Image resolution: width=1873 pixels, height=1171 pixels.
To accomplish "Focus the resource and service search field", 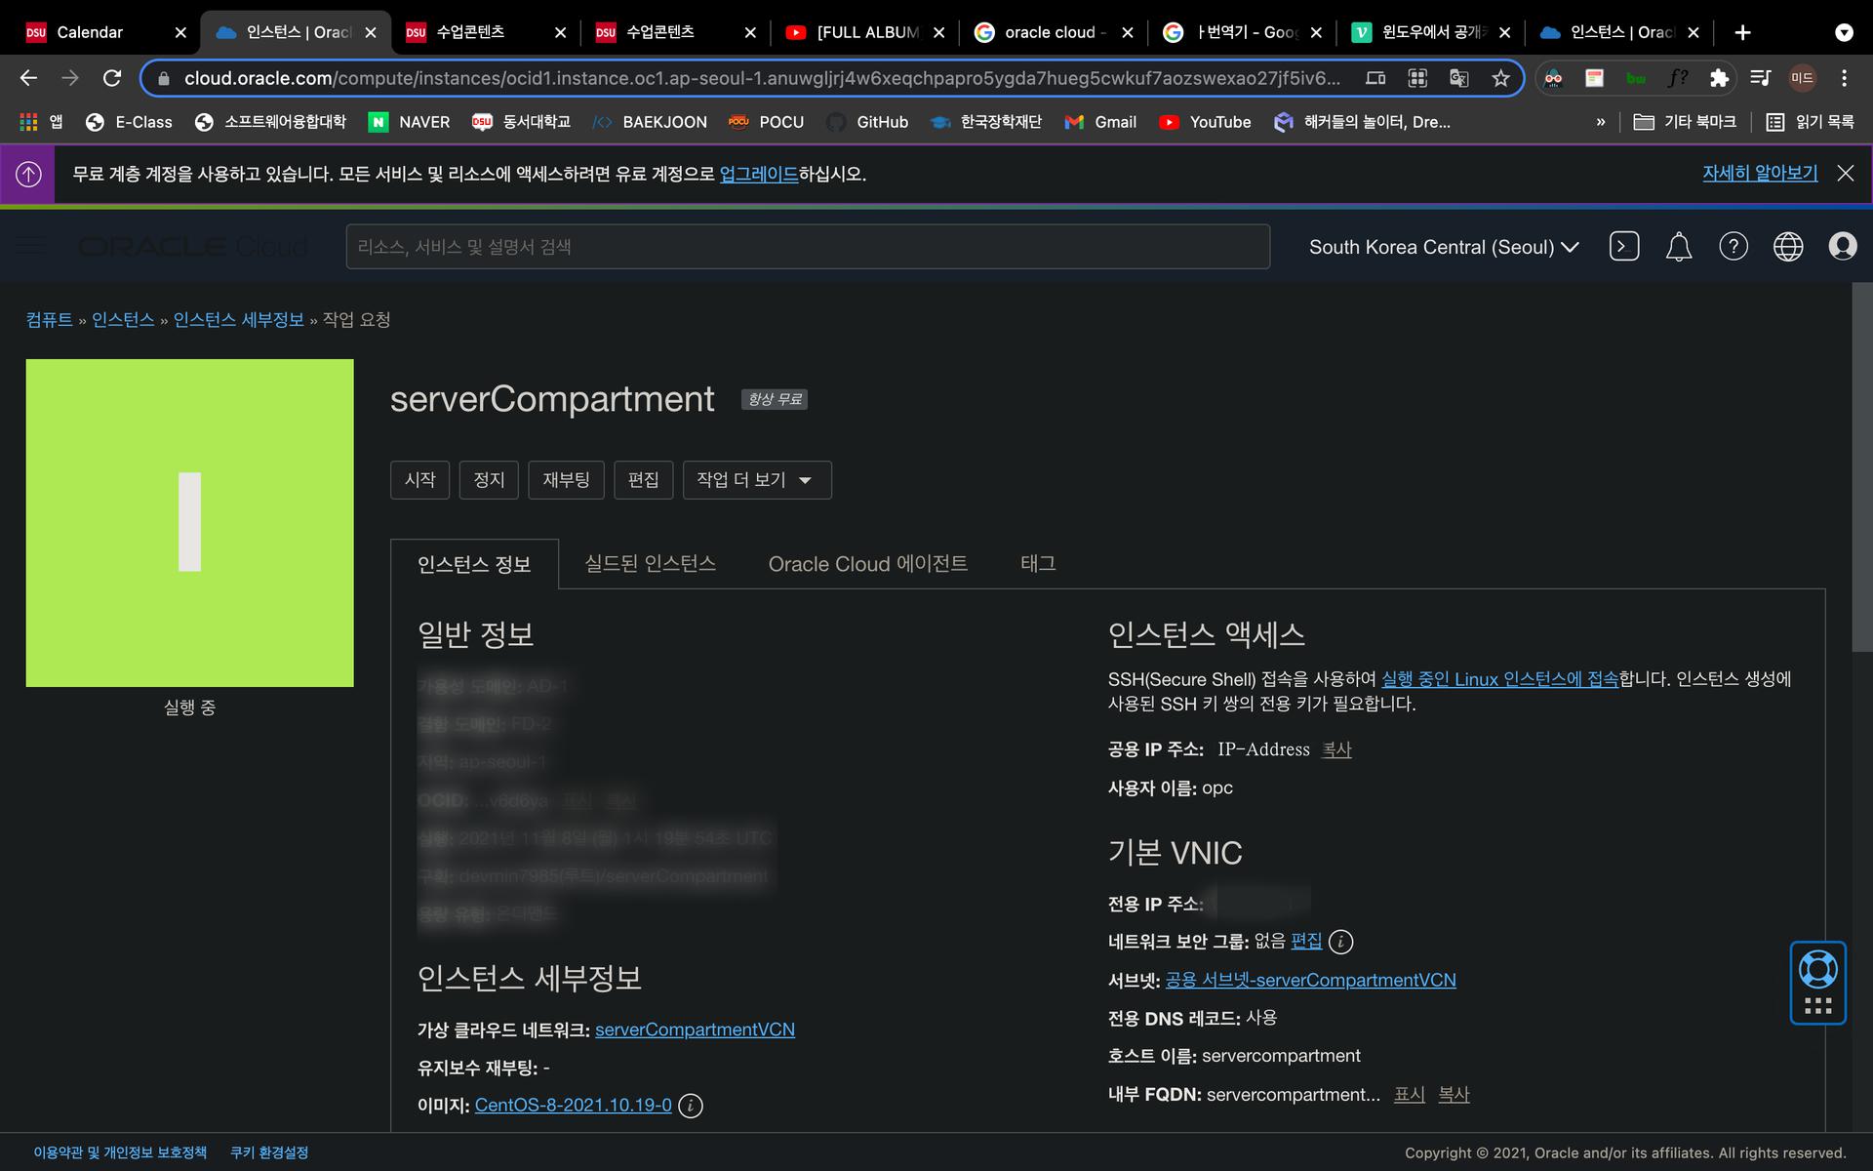I will [807, 247].
